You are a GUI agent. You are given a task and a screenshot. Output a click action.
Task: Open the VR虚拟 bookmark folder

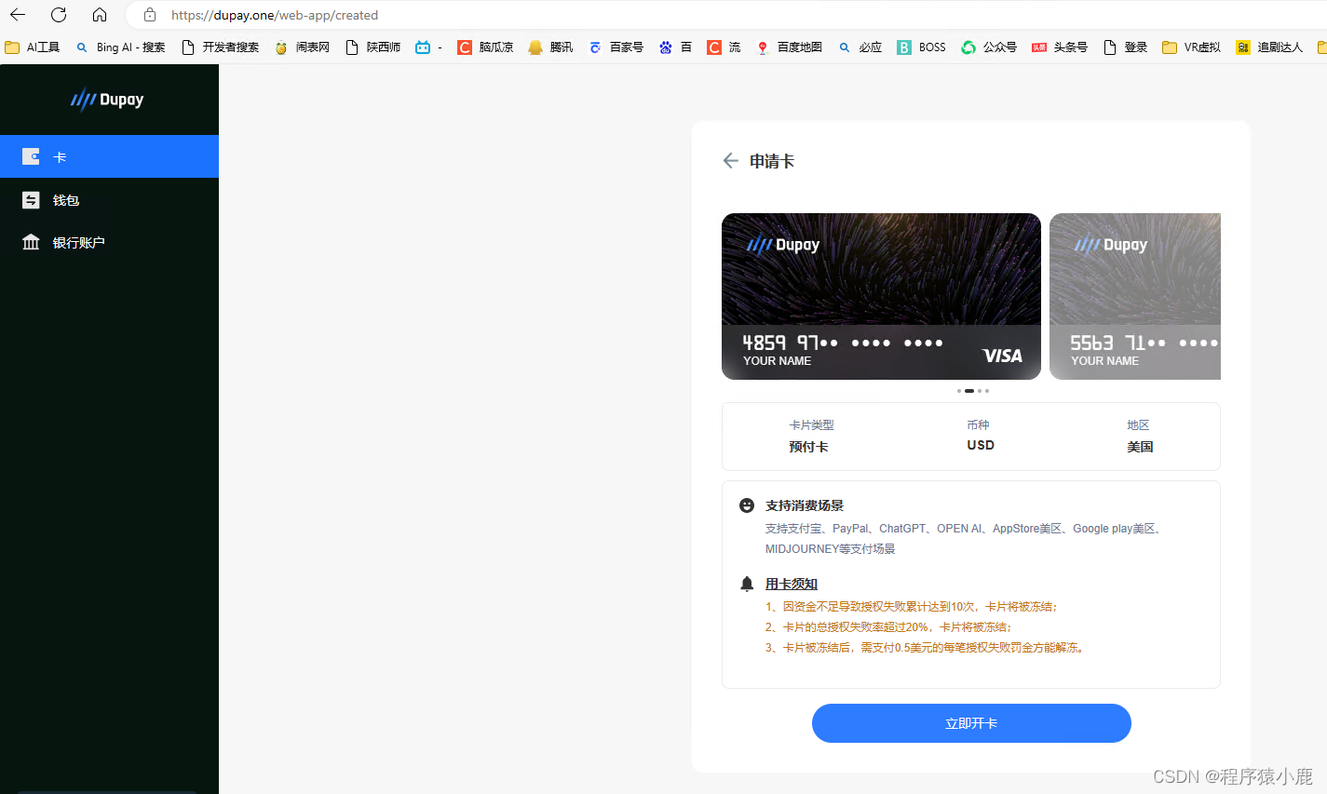1191,47
